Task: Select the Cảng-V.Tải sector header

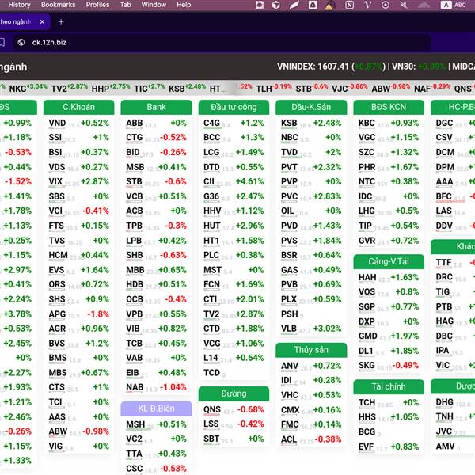Action: tap(389, 262)
